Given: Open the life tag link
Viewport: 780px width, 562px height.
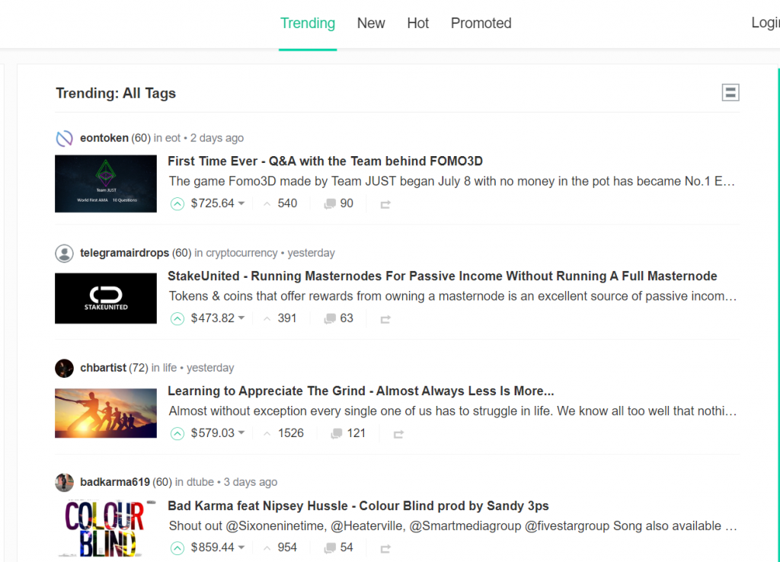Looking at the screenshot, I should point(170,368).
